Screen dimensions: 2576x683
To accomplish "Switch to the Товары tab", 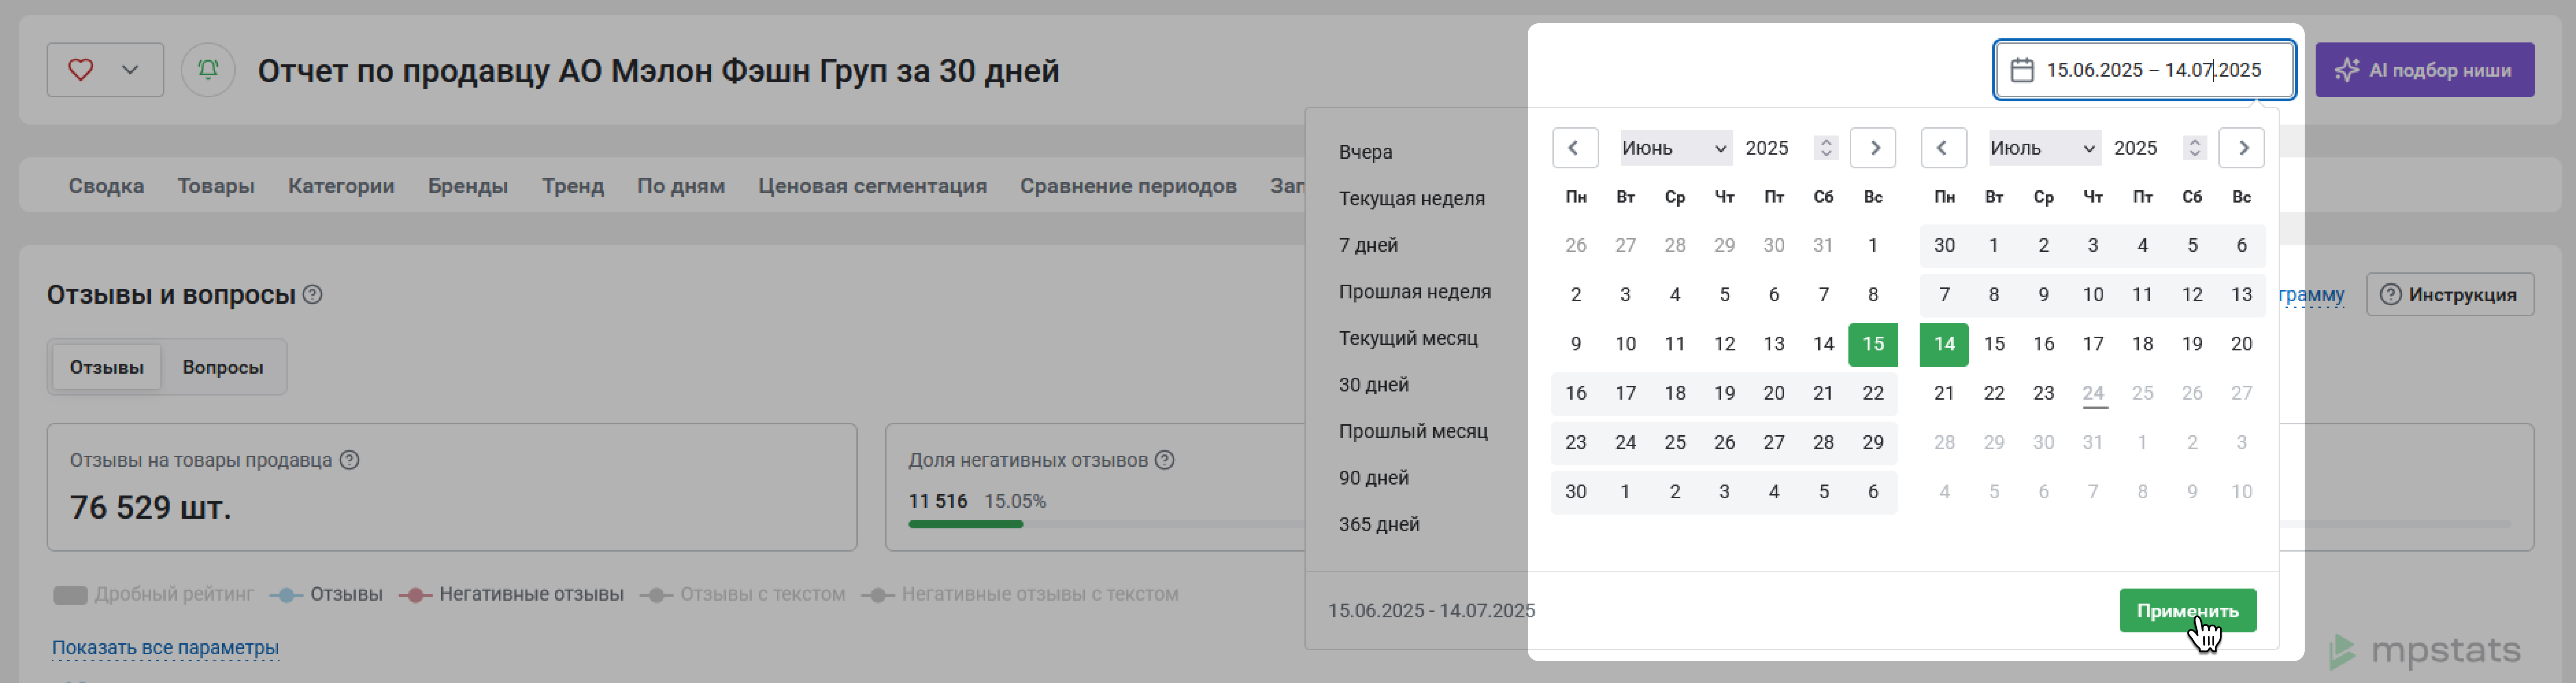I will click(x=216, y=186).
